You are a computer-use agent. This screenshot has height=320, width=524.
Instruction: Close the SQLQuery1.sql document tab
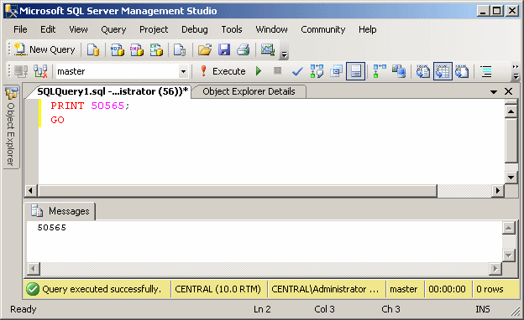[508, 91]
